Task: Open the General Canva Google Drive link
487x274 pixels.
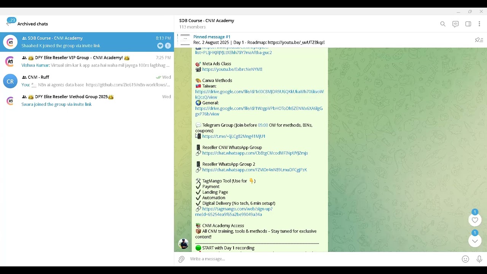Action: (x=259, y=111)
